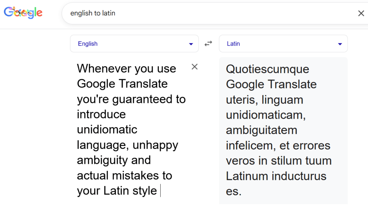Open the English source language dropdown arrow
Screen dimensions: 368x219
coord(191,44)
